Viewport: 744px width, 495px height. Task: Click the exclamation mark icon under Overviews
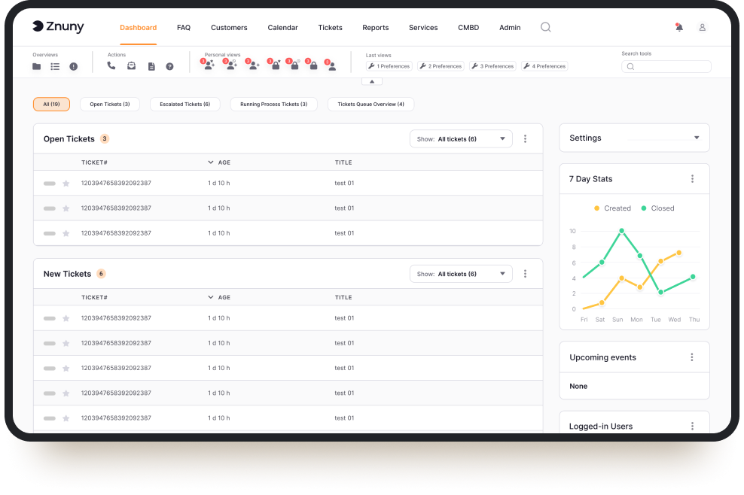[x=74, y=66]
